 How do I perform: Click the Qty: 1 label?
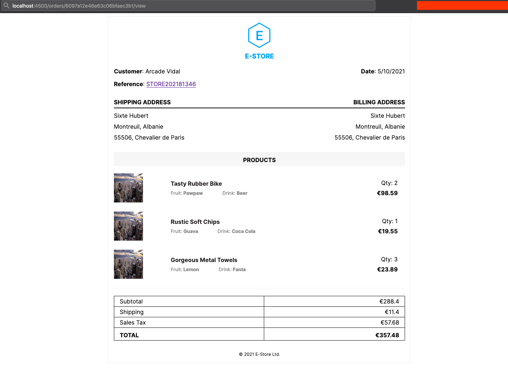coord(390,221)
